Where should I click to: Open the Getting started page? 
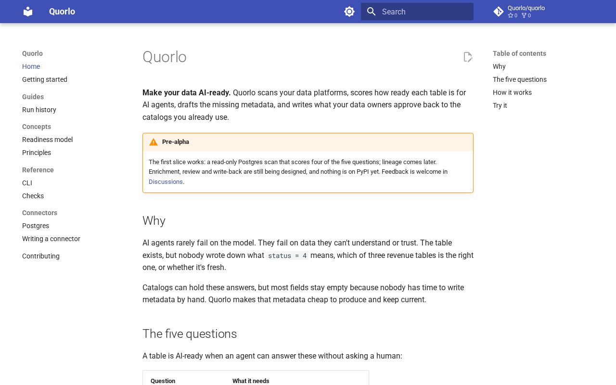pos(45,79)
